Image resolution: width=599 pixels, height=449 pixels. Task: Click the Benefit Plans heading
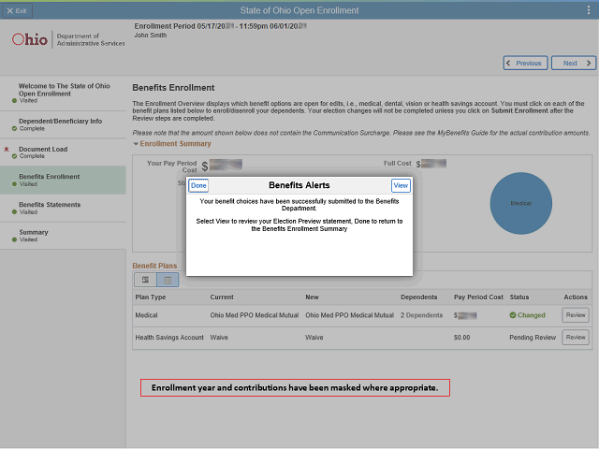pos(154,266)
